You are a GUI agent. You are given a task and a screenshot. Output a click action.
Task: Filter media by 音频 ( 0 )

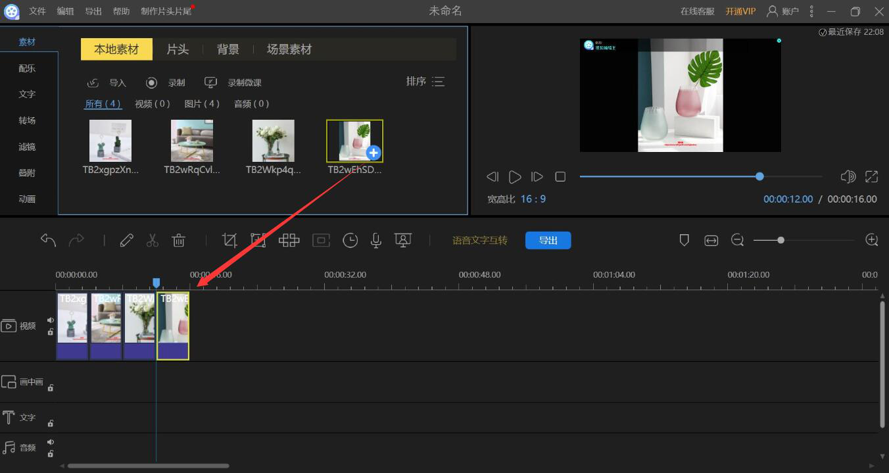252,103
